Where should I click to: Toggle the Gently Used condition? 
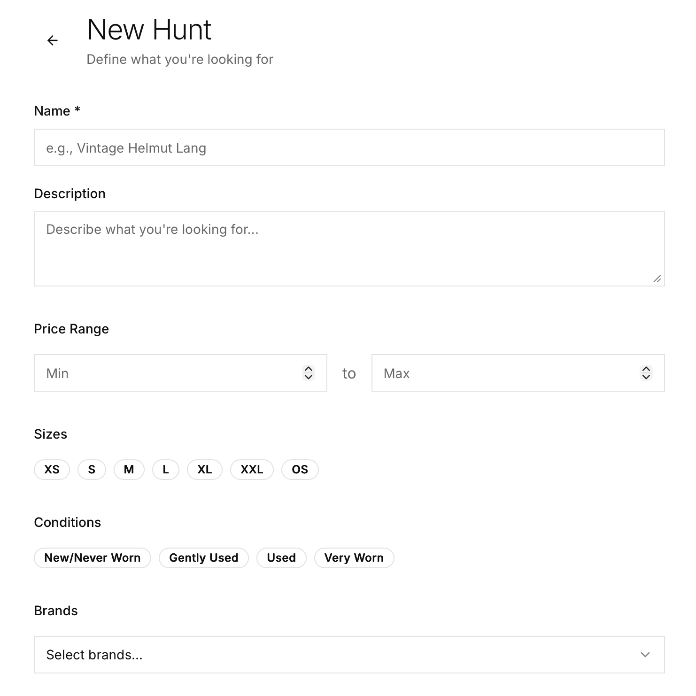[x=203, y=557]
